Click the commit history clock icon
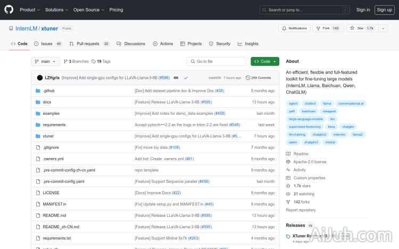The image size is (399, 249). 248,78
